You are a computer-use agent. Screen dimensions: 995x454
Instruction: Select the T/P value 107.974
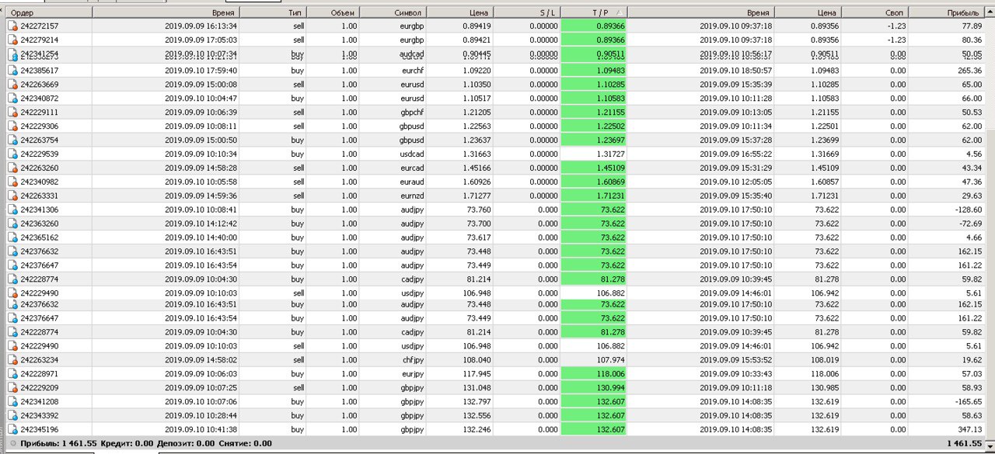pos(611,360)
